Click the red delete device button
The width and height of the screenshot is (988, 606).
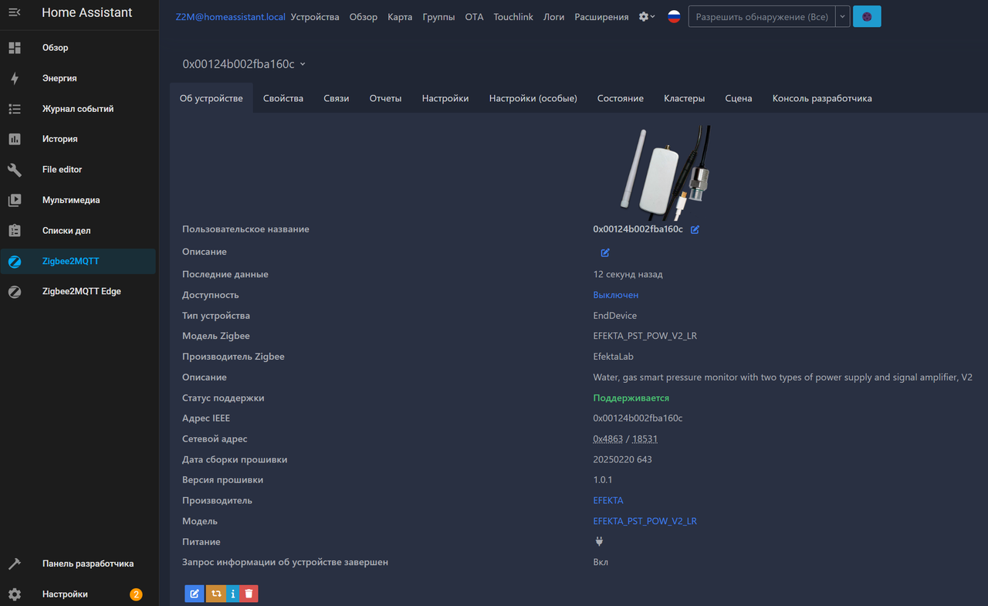249,593
